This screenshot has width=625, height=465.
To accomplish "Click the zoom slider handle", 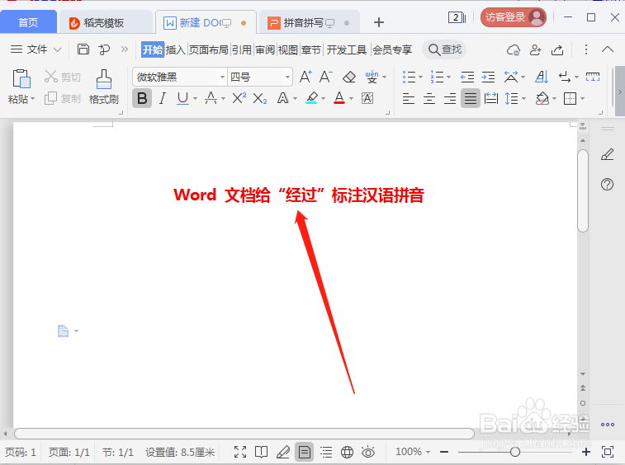I will [515, 452].
